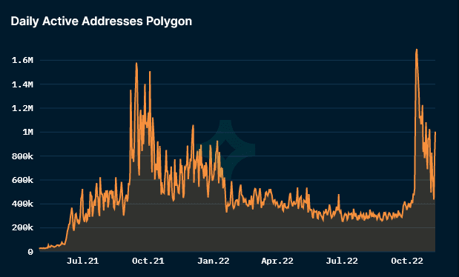459x277 pixels.
Task: Click the tall spike peak near Oct.21
Action: point(136,63)
